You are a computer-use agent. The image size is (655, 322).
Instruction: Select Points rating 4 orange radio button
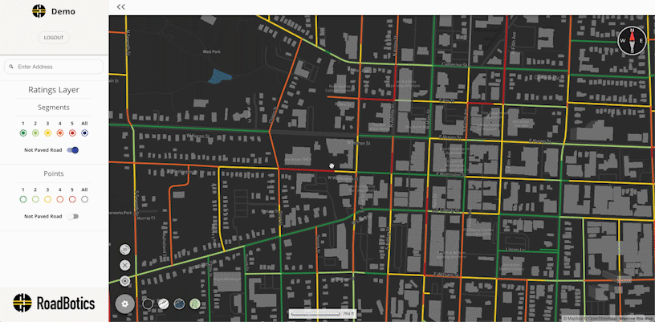coord(60,199)
